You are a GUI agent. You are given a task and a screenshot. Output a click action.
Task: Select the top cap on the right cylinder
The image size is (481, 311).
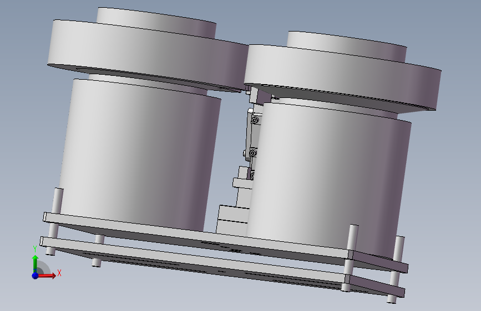(x=347, y=45)
